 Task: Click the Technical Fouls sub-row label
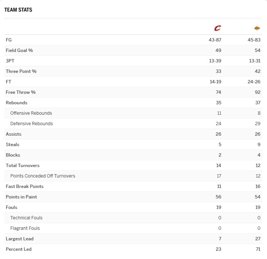click(26, 218)
